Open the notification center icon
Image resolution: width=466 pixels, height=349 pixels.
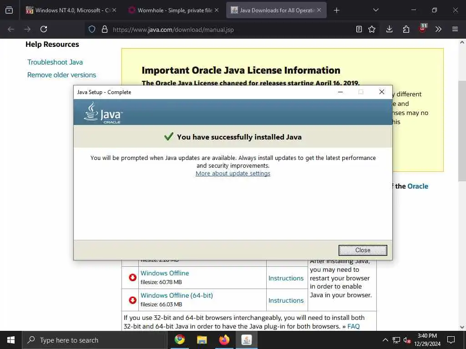point(451,340)
